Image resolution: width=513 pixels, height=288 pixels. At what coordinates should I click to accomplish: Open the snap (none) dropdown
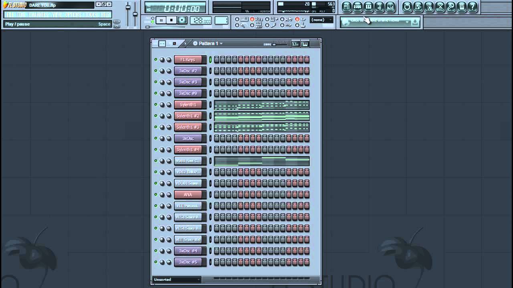(322, 20)
